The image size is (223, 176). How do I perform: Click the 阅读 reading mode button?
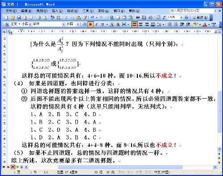pos(200,17)
